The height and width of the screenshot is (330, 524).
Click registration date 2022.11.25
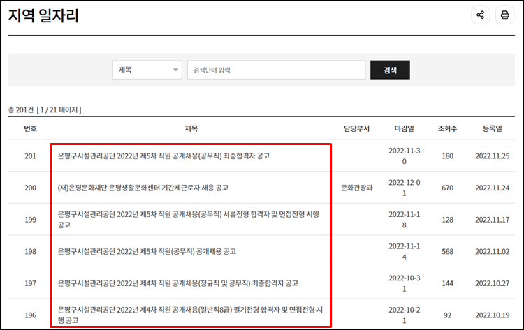pos(493,156)
